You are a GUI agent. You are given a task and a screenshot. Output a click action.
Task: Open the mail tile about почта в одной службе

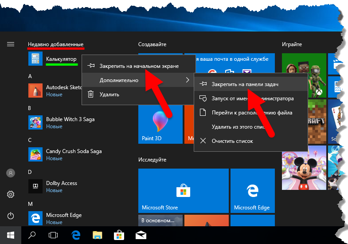tap(235, 63)
